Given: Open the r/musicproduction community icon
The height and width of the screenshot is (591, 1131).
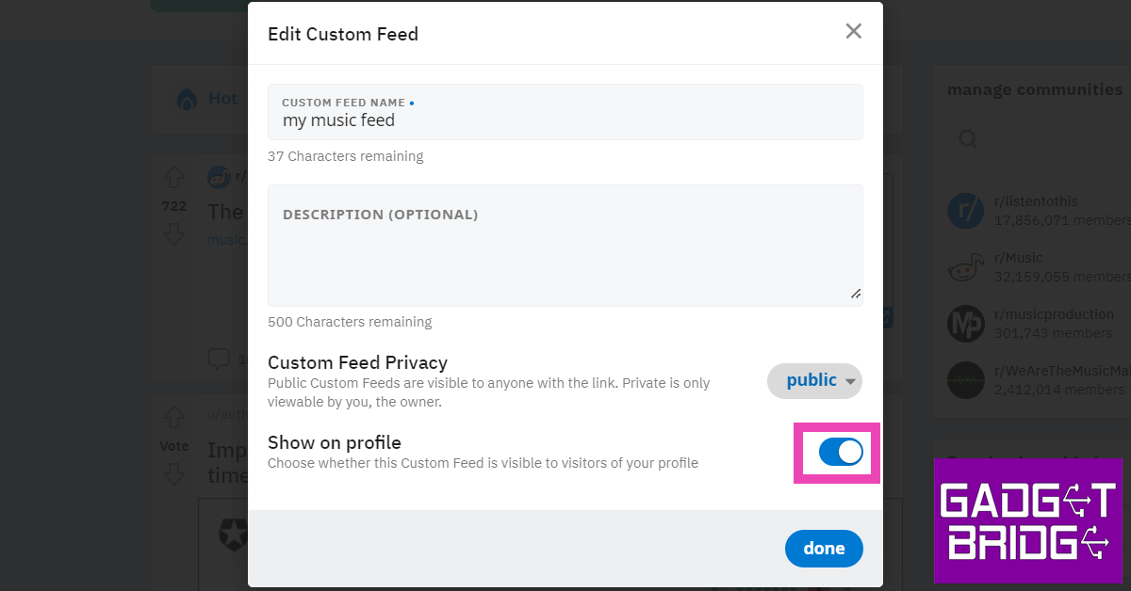Looking at the screenshot, I should click(965, 324).
